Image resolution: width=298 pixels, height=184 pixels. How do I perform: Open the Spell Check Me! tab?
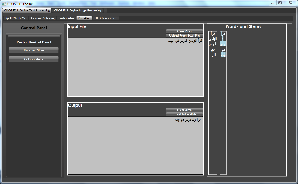tap(16, 18)
